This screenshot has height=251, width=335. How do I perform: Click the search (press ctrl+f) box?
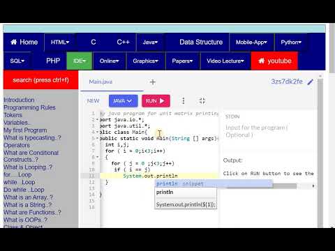40,80
